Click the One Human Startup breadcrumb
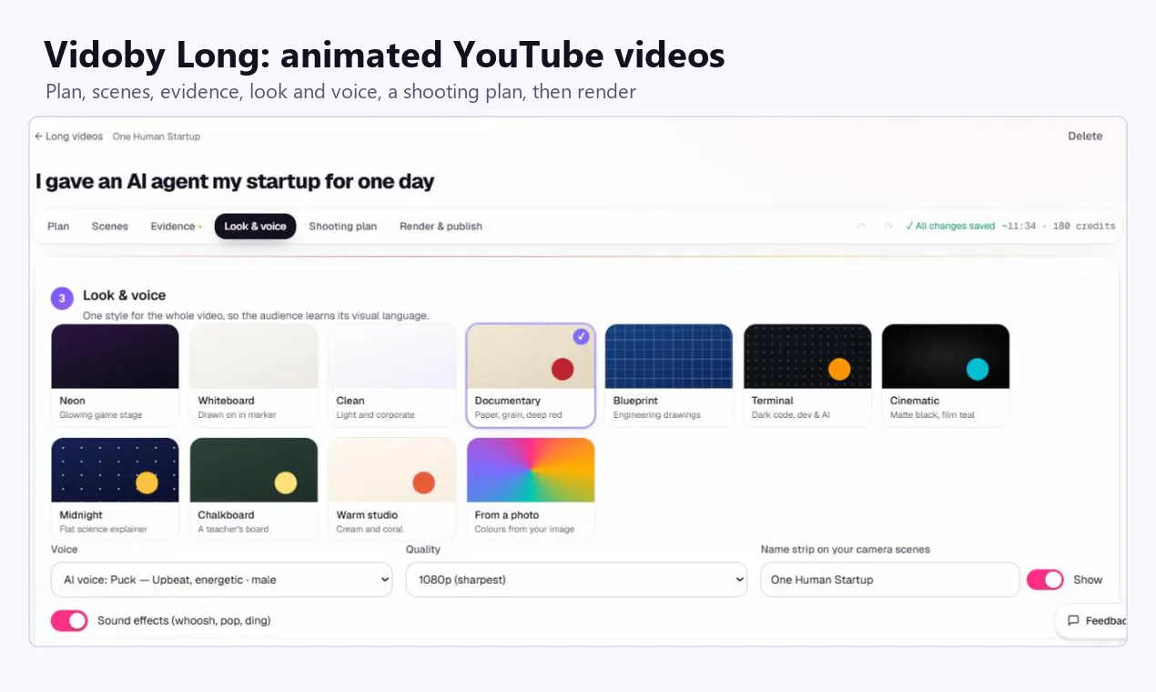 pyautogui.click(x=157, y=137)
